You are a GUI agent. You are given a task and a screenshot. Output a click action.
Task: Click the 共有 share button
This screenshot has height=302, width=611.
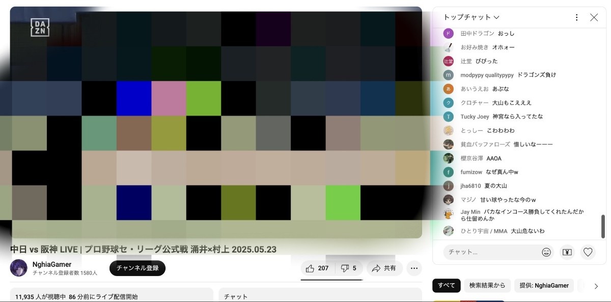tap(384, 268)
